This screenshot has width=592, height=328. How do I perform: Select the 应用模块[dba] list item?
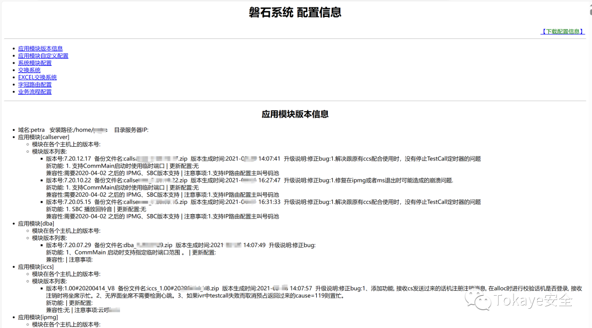[x=36, y=223]
